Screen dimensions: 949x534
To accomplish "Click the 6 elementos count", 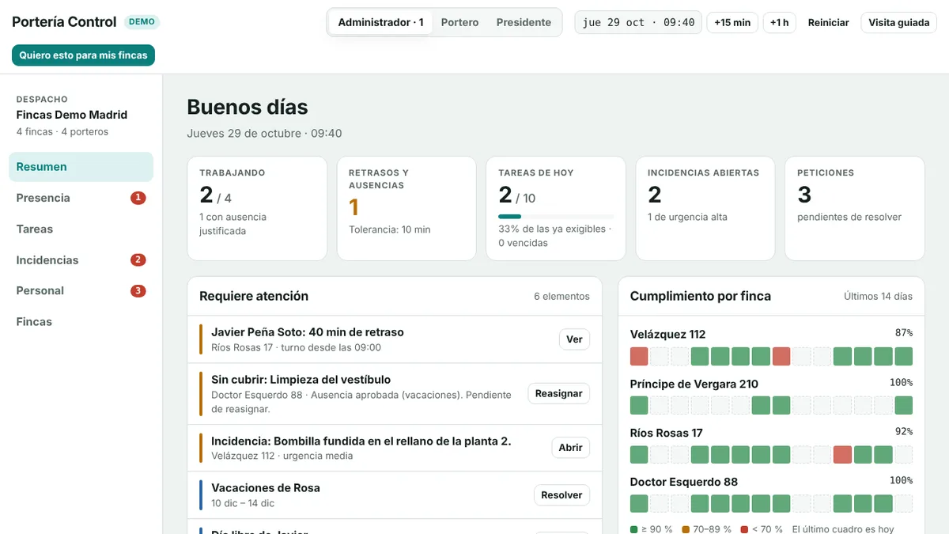I will click(x=561, y=297).
